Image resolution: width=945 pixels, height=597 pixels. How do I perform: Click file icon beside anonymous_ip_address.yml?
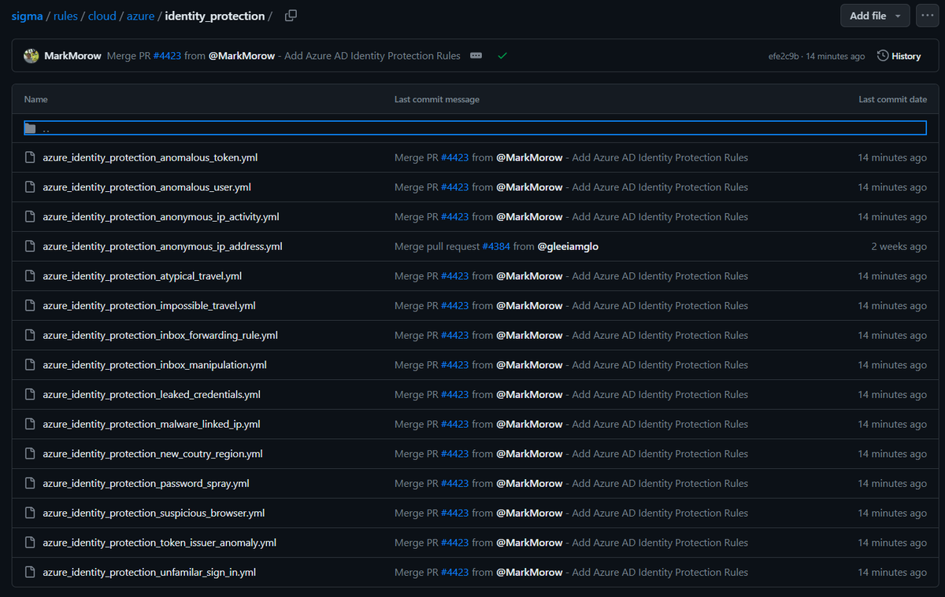(x=30, y=246)
